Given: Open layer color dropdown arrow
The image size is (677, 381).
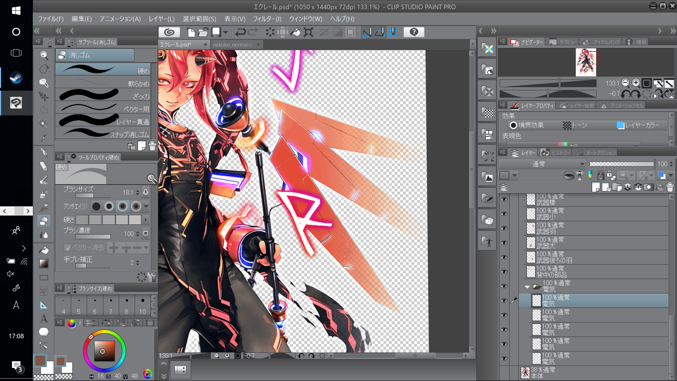Looking at the screenshot, I should tap(671, 175).
